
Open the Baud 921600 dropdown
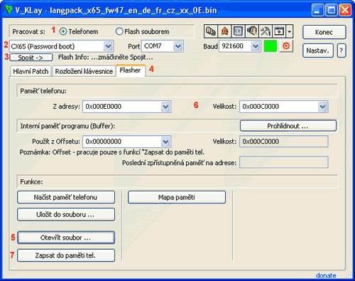pyautogui.click(x=256, y=46)
